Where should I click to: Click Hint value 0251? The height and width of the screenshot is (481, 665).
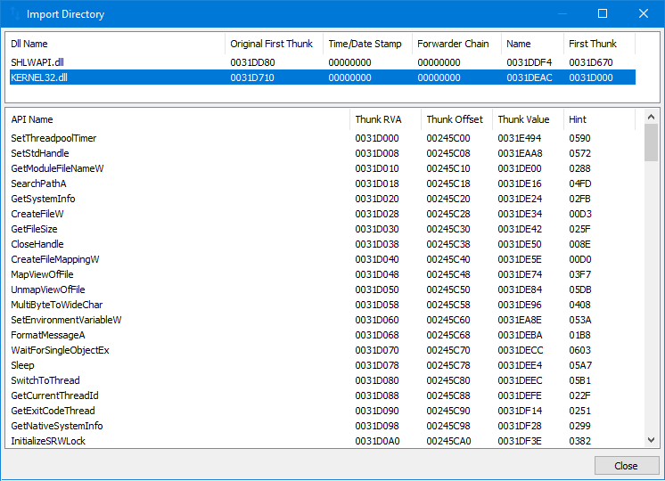coord(579,411)
